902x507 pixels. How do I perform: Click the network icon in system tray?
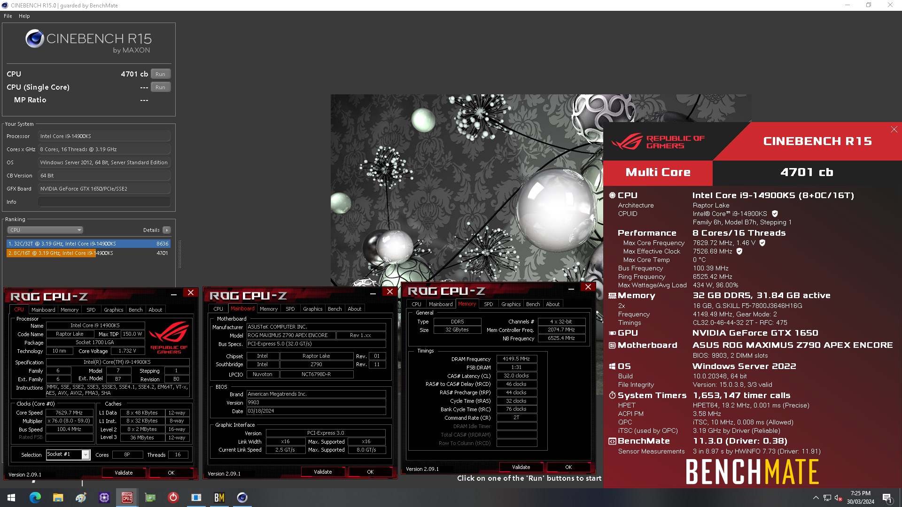(827, 498)
